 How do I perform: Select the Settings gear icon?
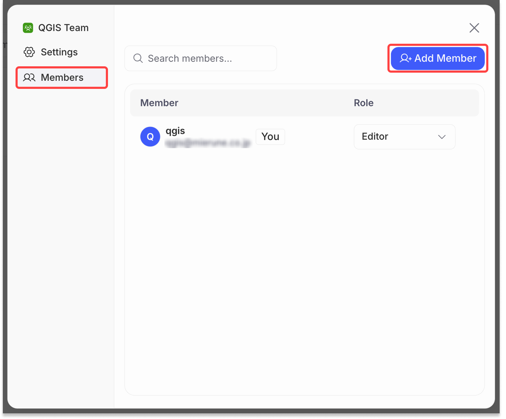coord(29,52)
